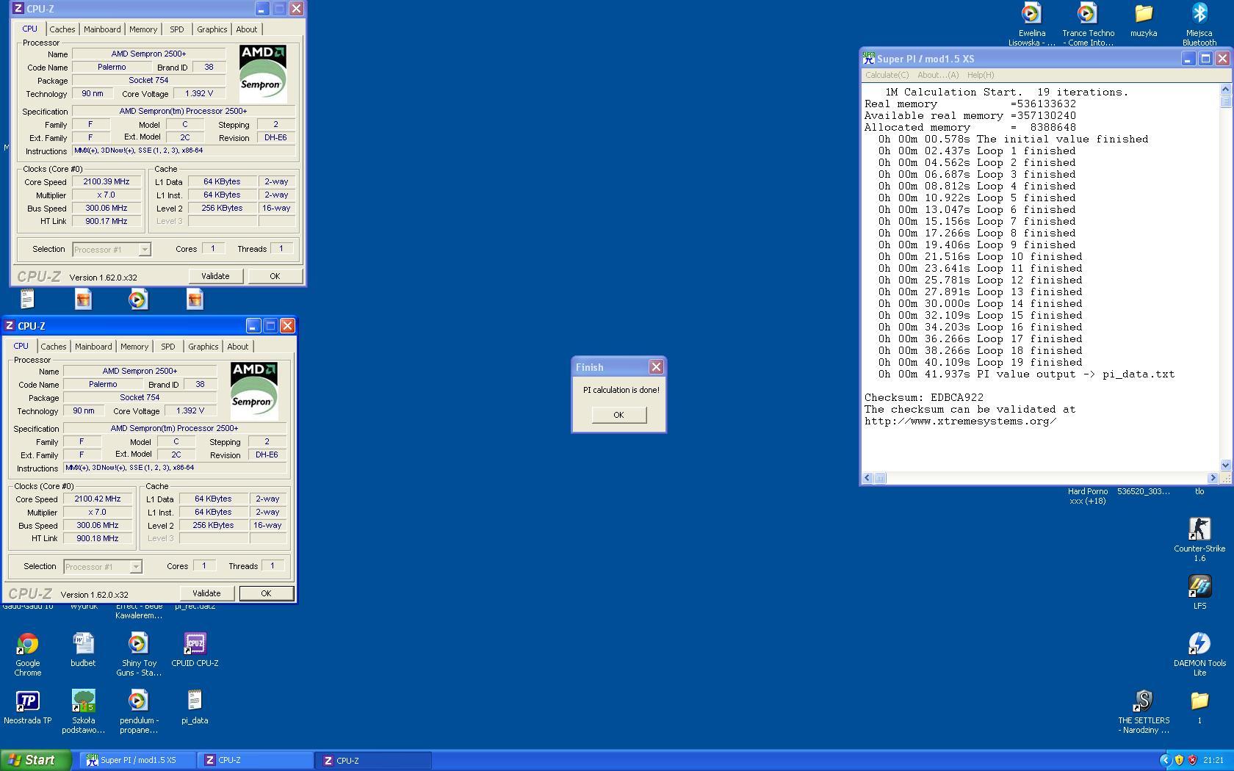Switch to Graphics tab in upper CPU-Z
Screen dimensions: 1234x771
pos(212,29)
